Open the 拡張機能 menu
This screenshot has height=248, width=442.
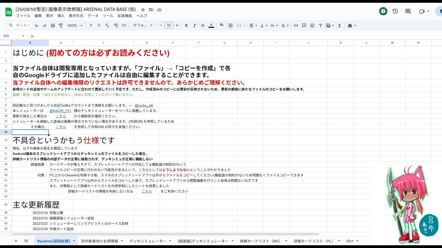(x=125, y=16)
